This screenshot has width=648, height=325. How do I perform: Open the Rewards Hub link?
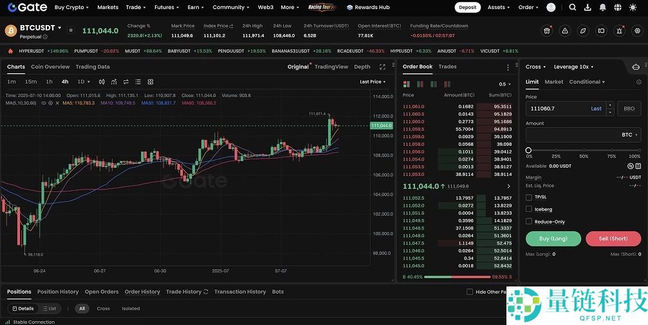[x=368, y=7]
